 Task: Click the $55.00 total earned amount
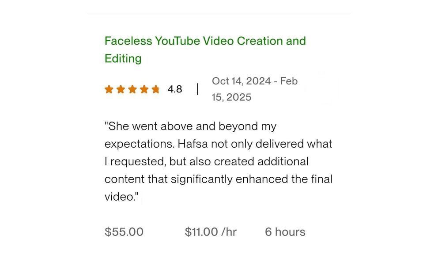(124, 232)
